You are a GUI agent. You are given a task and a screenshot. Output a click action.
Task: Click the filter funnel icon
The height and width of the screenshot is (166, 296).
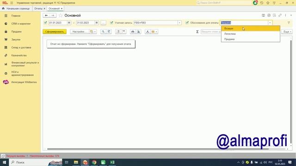pyautogui.click(x=289, y=23)
